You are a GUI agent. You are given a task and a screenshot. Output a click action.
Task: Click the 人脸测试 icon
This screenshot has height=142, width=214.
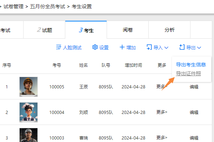[x=58, y=47]
